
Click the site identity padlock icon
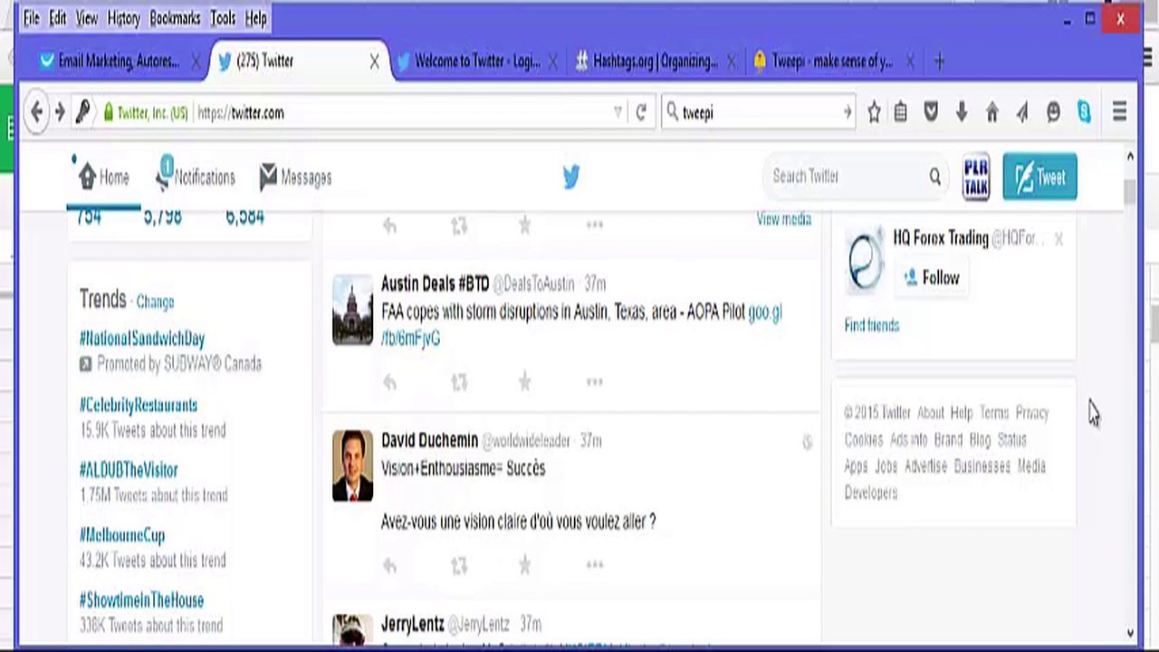109,112
